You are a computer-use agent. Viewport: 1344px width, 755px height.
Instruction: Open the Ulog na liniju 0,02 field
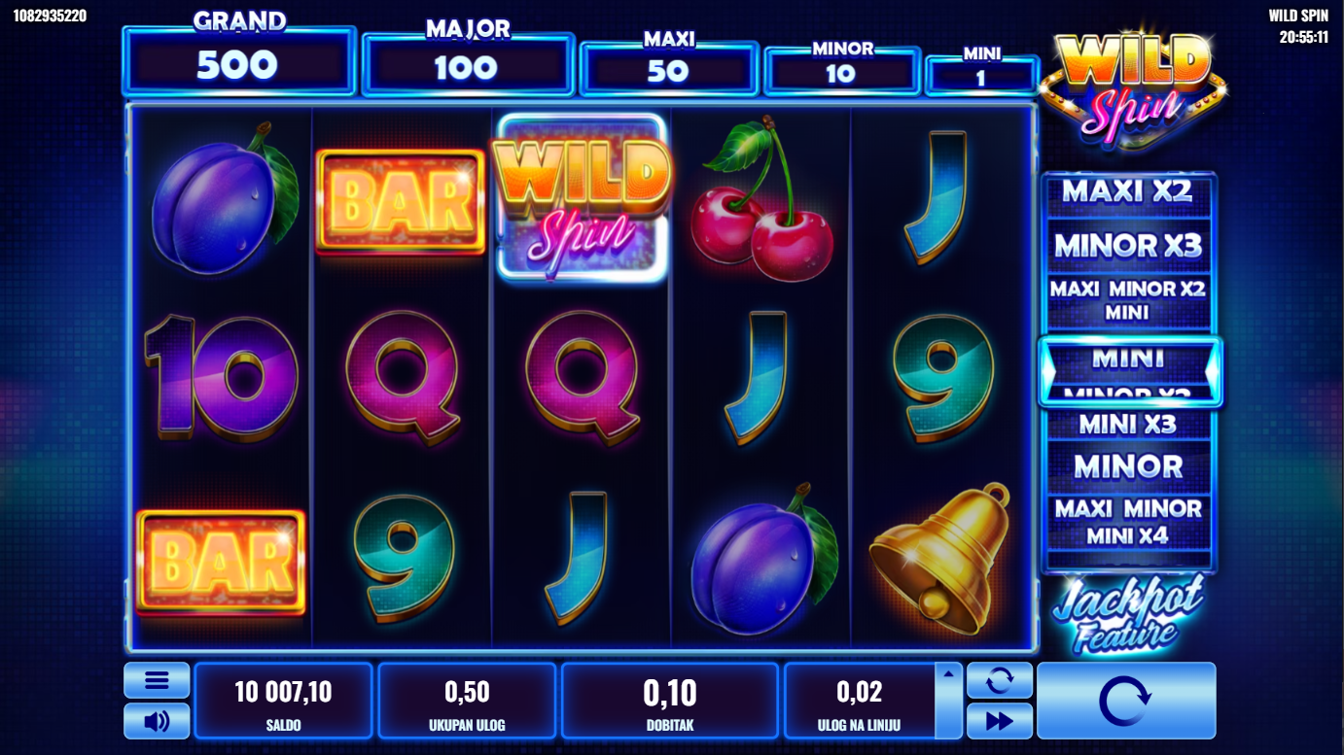[x=859, y=701]
